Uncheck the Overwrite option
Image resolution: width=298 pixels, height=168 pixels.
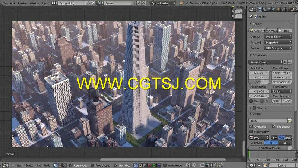[251, 126]
